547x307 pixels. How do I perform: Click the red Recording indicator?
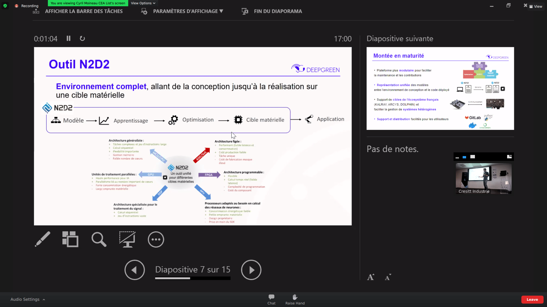pyautogui.click(x=26, y=6)
